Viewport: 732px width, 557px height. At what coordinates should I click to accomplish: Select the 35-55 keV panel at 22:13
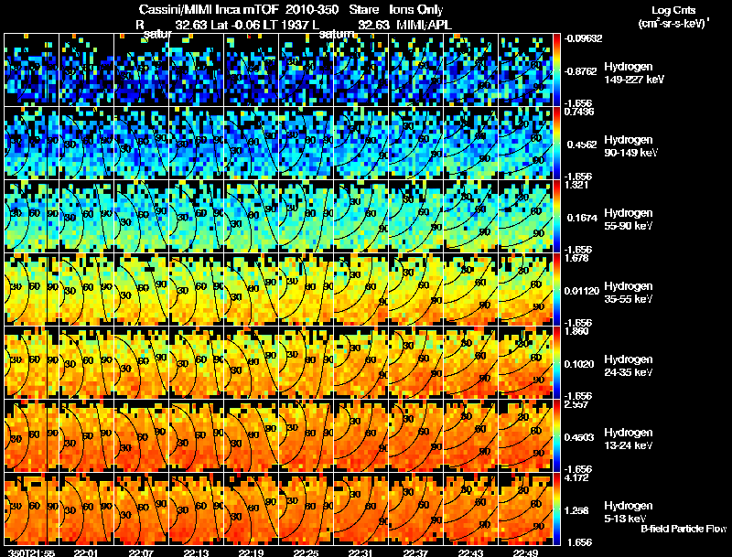tap(196, 290)
